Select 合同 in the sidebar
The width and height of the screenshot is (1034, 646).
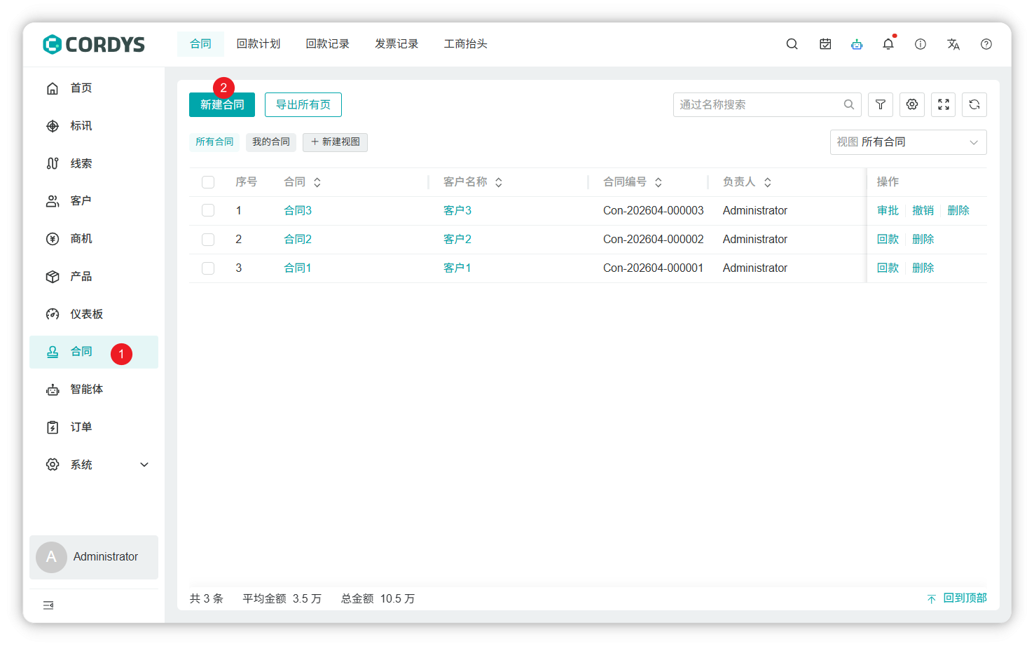coord(94,352)
